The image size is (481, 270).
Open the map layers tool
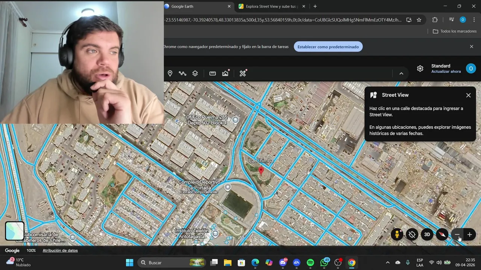coord(195,73)
